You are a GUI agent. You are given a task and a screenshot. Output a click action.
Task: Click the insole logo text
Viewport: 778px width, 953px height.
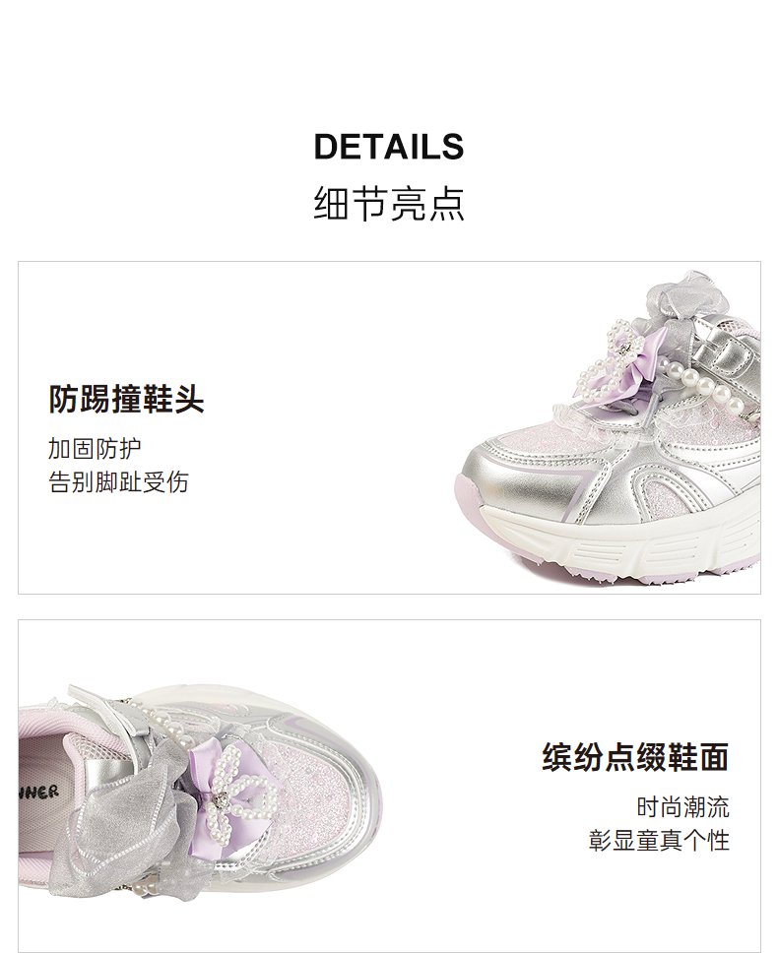37,792
